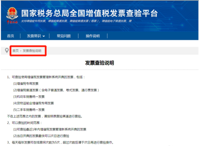This screenshot has width=199, height=146.
Task: Select the item (3)机动车销售统一发票
Action: pyautogui.click(x=29, y=97)
